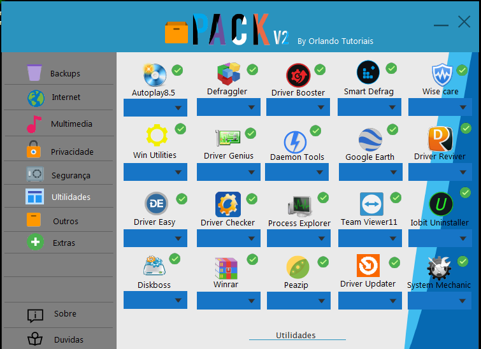Click the Driver Genius card icon

(x=228, y=138)
